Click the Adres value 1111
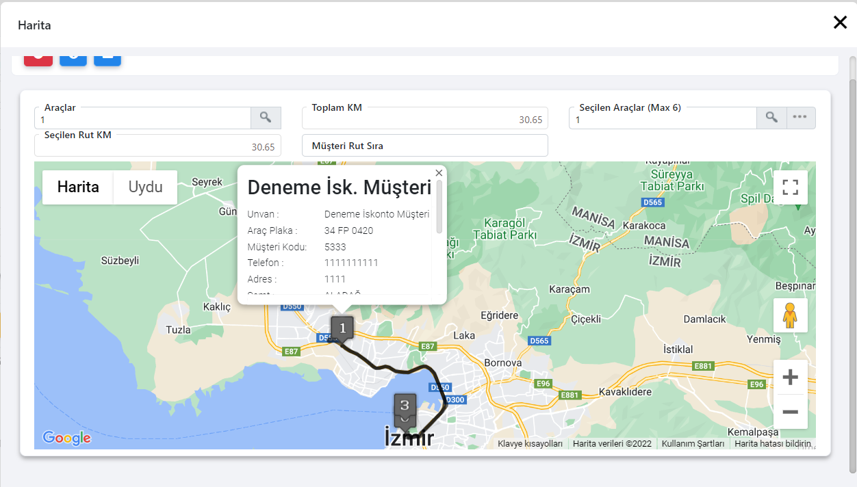The image size is (857, 487). [x=335, y=279]
